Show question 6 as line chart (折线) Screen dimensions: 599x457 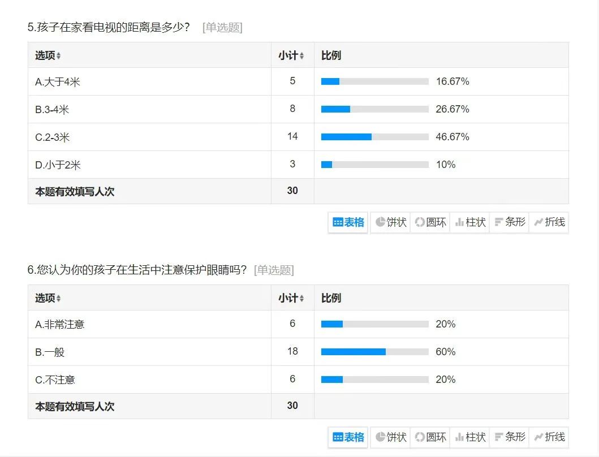549,437
